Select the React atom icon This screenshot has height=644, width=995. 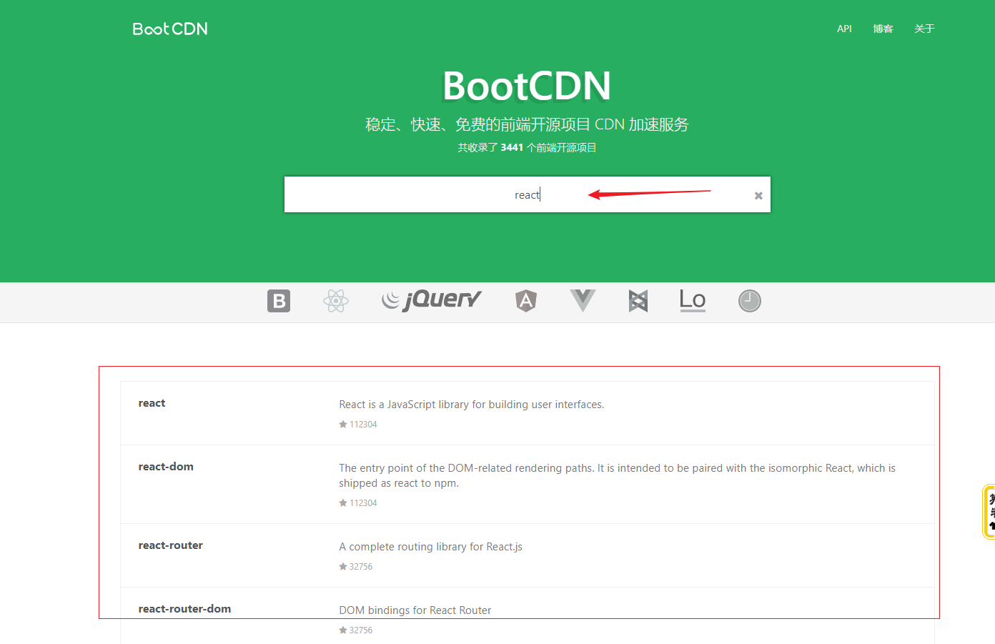(x=335, y=301)
